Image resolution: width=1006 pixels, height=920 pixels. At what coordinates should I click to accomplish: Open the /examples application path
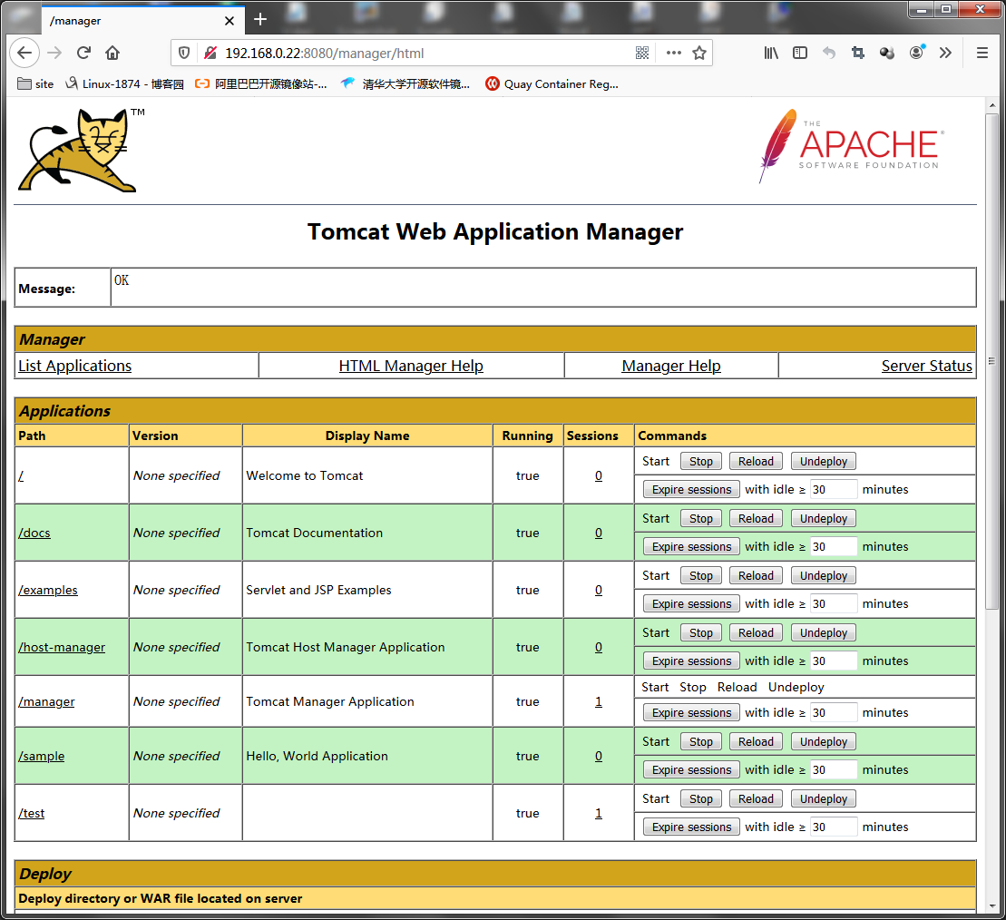point(48,590)
